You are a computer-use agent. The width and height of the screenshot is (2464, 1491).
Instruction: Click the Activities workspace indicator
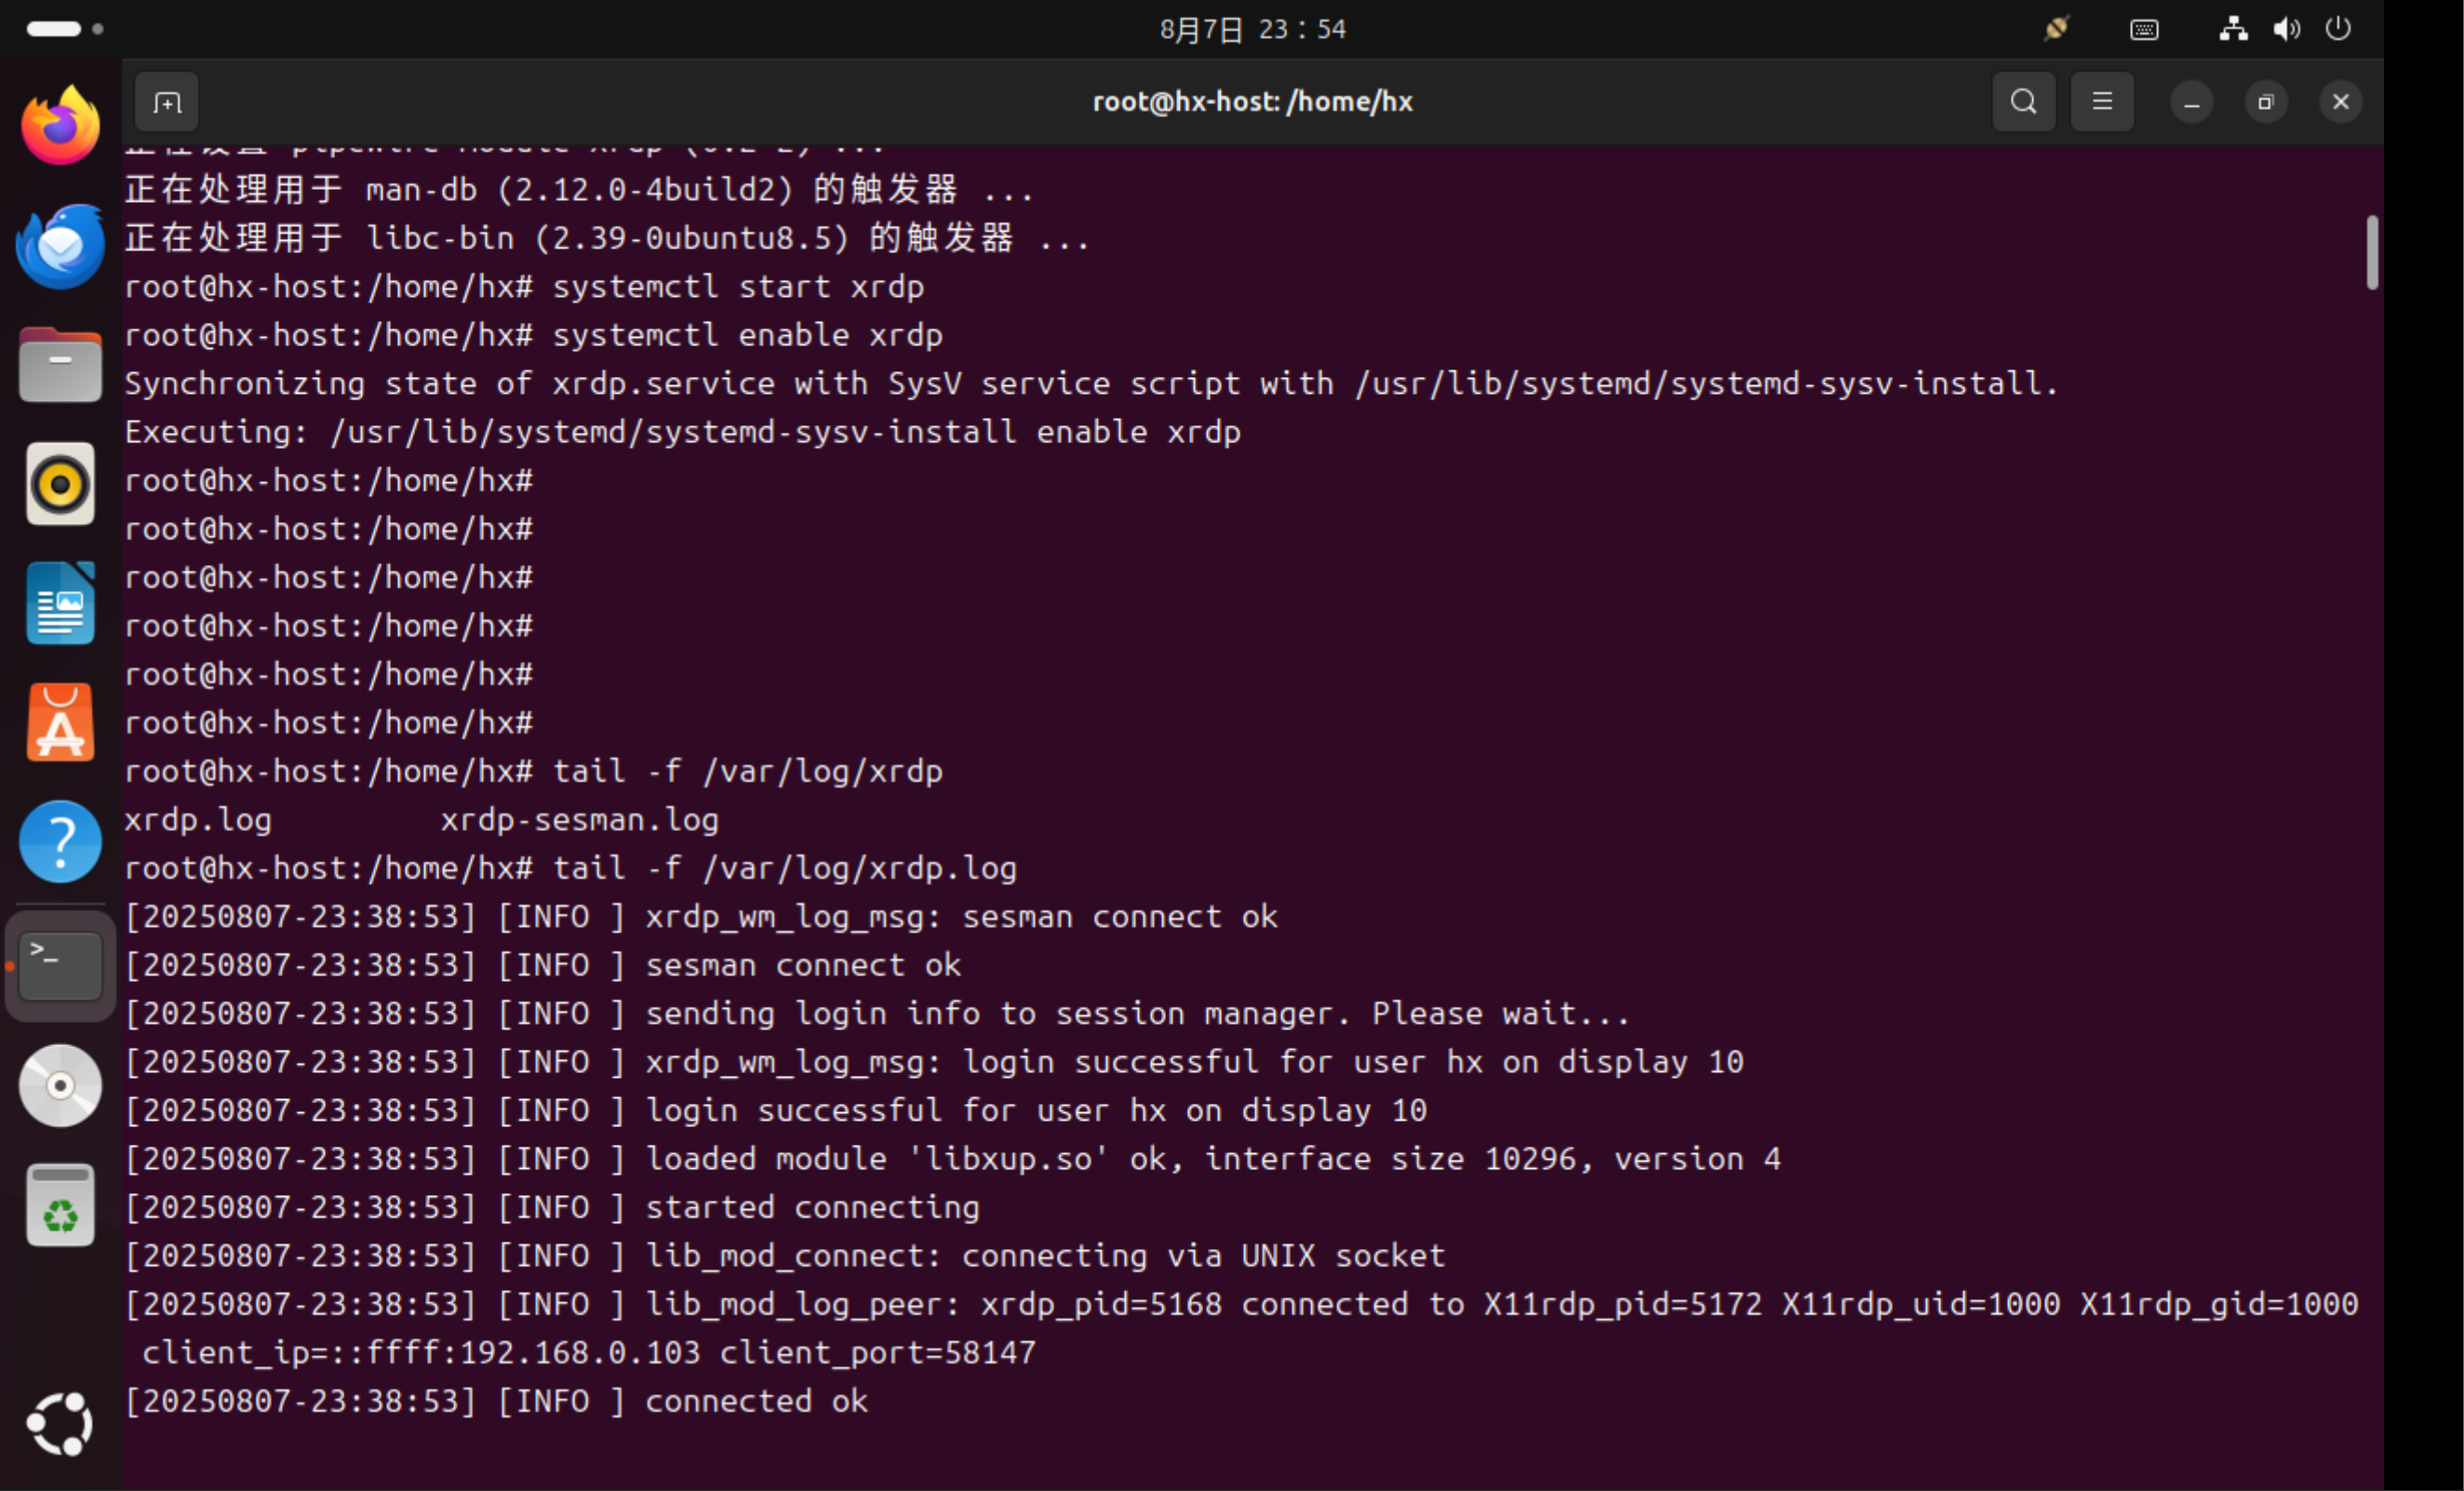tap(65, 29)
